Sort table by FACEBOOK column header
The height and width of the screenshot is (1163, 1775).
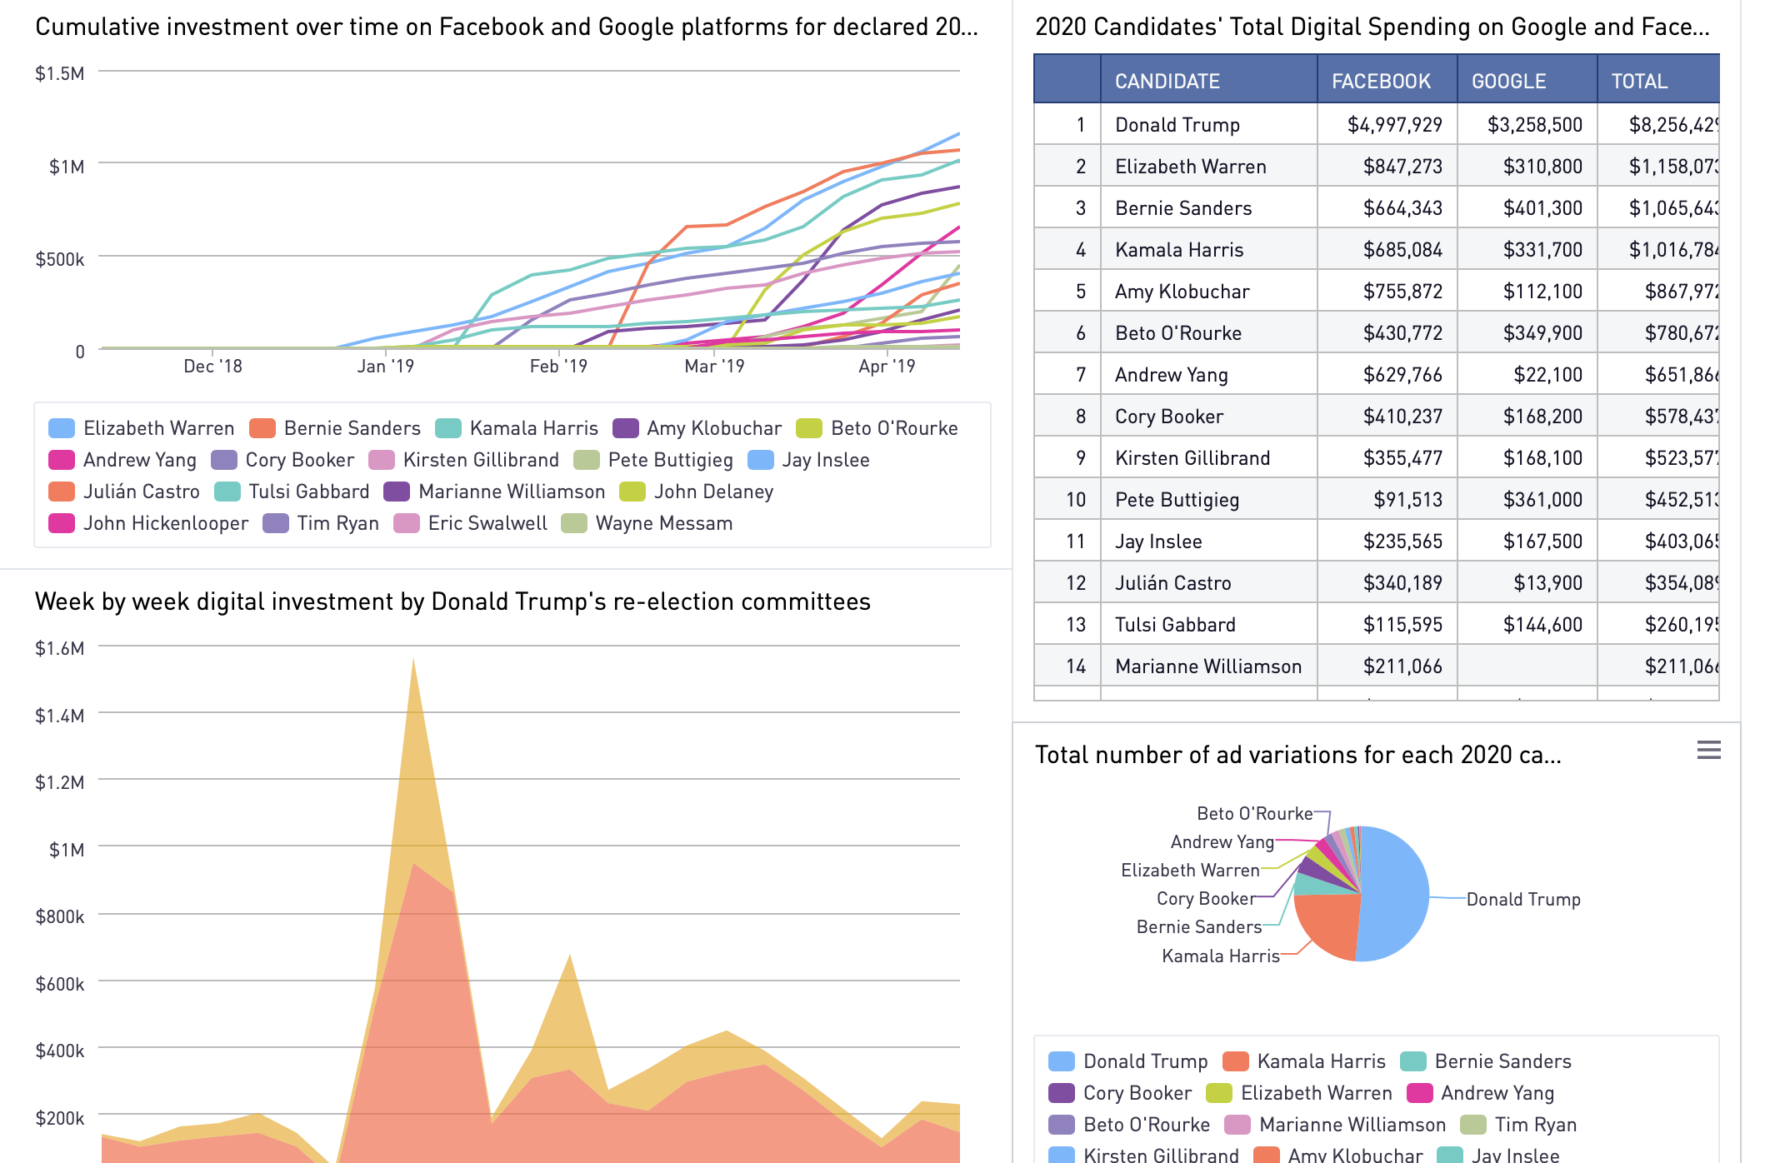(x=1387, y=80)
